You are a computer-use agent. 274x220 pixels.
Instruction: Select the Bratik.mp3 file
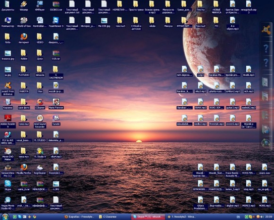[x=248, y=71]
